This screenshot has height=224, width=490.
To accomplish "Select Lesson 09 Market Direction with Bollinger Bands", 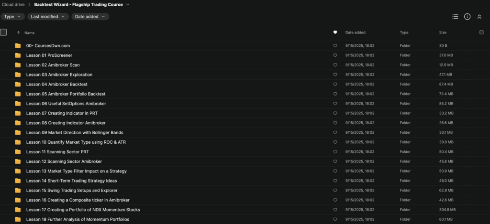I will [75, 132].
